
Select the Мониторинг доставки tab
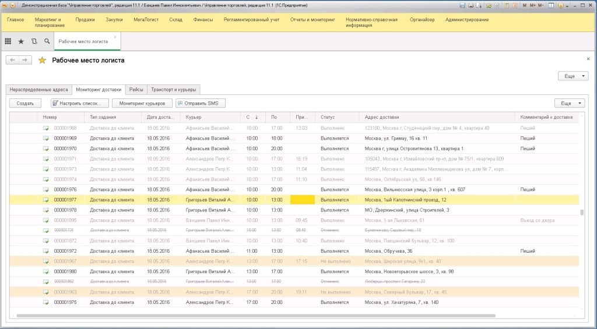(x=99, y=90)
